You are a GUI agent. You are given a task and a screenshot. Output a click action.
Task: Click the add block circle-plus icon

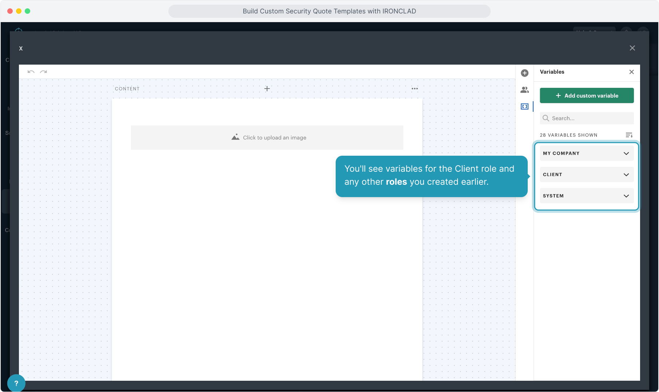(x=524, y=73)
